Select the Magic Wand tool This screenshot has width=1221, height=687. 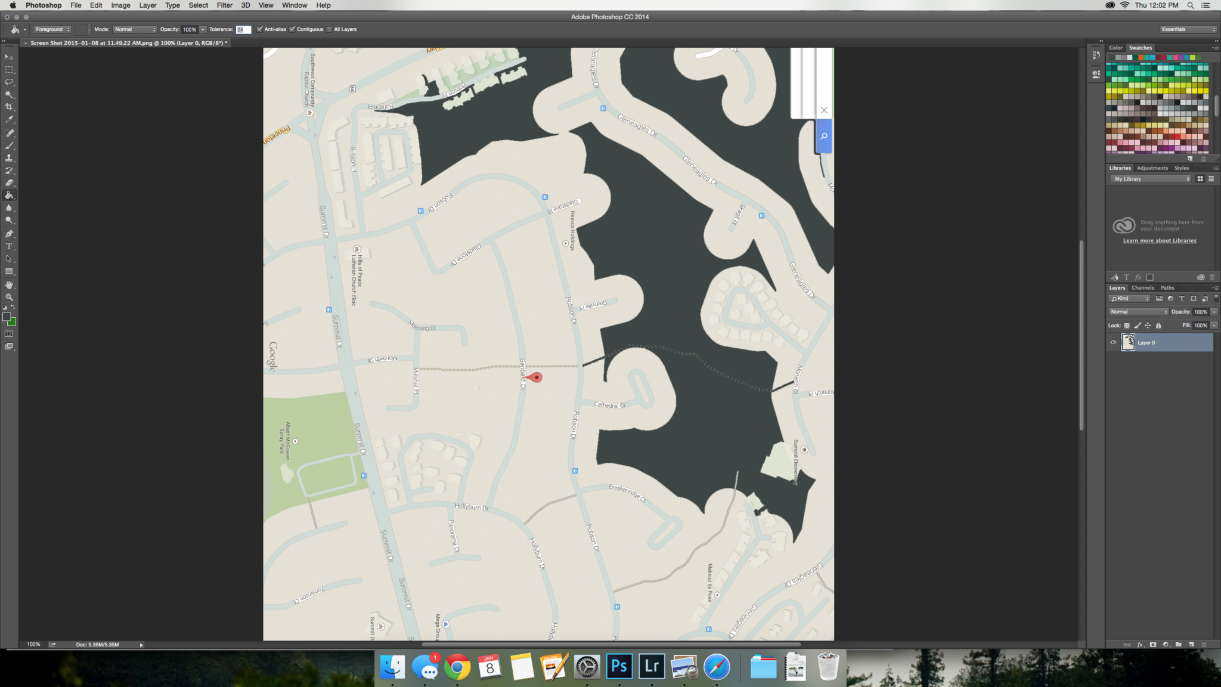(9, 94)
